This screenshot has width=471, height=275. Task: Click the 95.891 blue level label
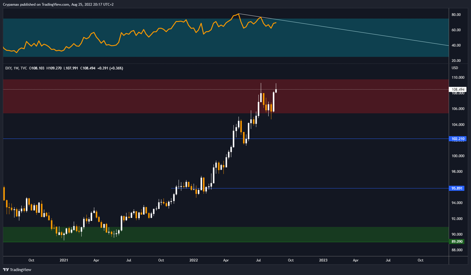coord(458,188)
